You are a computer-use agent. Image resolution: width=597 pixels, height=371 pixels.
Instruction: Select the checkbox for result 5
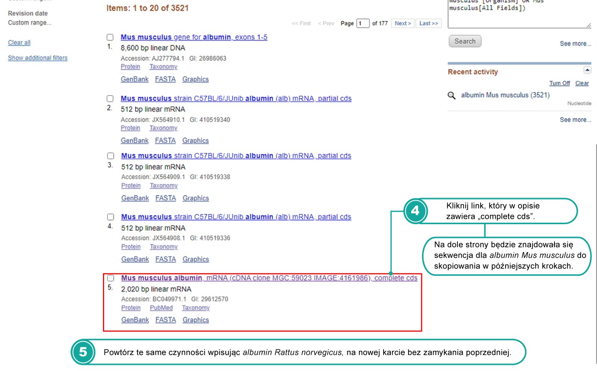coord(110,278)
